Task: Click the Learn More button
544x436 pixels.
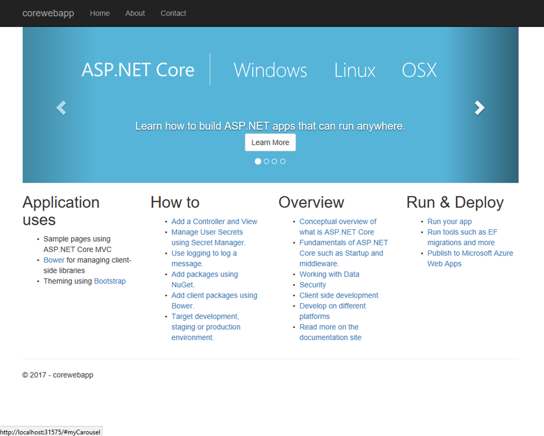Action: (270, 142)
